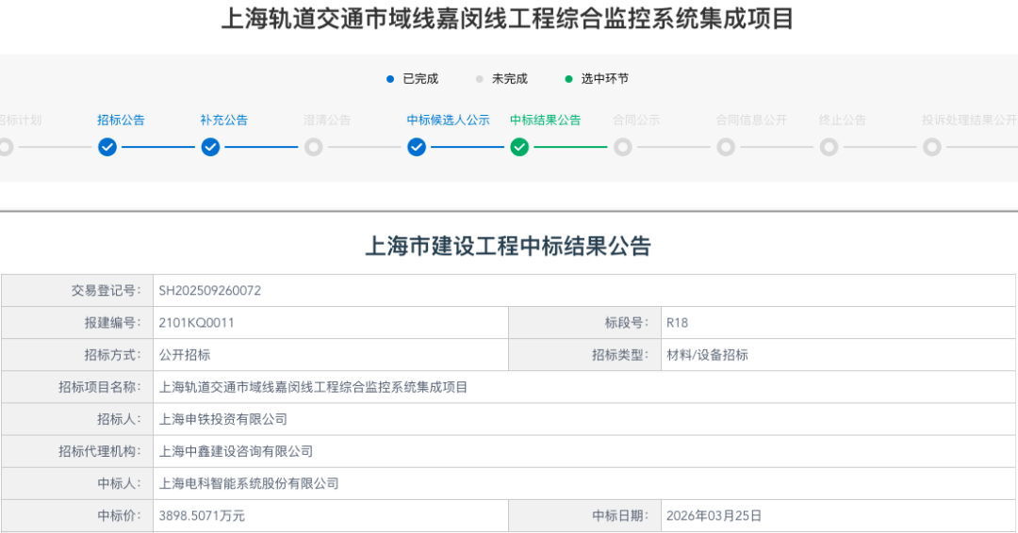Click the blue checkmark circle under 补充公告
This screenshot has height=533, width=1018.
tap(210, 147)
